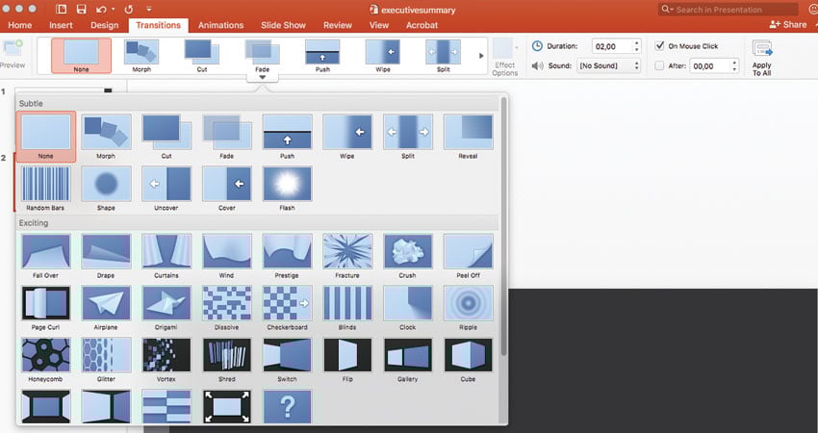Screen dimensions: 818x433
Task: Choose the Cube transition
Action: [468, 360]
